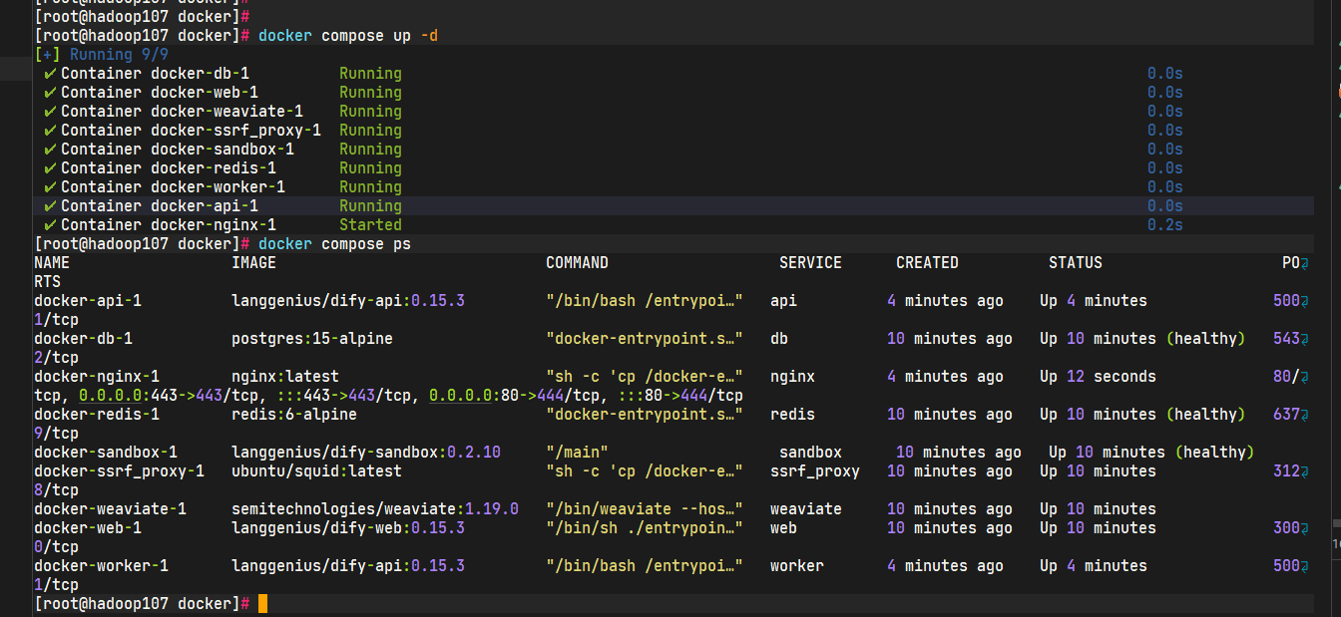The height and width of the screenshot is (617, 1341).
Task: Click the "docker compose up -d" command
Action: (x=347, y=36)
